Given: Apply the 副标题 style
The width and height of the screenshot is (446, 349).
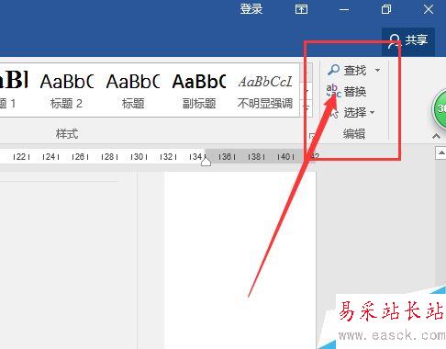Looking at the screenshot, I should click(199, 91).
